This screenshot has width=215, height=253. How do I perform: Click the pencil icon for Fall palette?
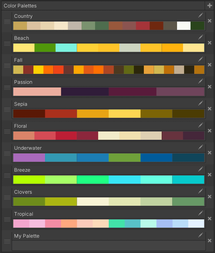200,59
